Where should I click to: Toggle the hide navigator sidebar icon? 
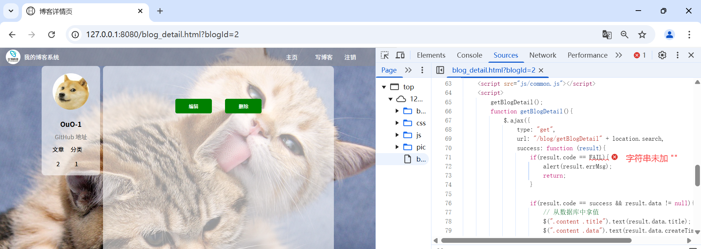[x=440, y=70]
